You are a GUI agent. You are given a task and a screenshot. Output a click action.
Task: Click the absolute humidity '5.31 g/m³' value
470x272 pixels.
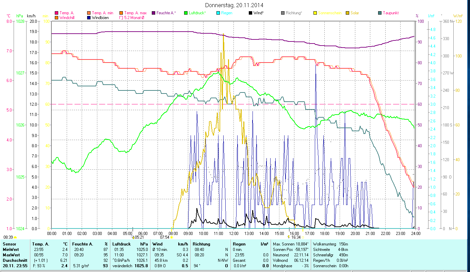[x=81, y=266]
